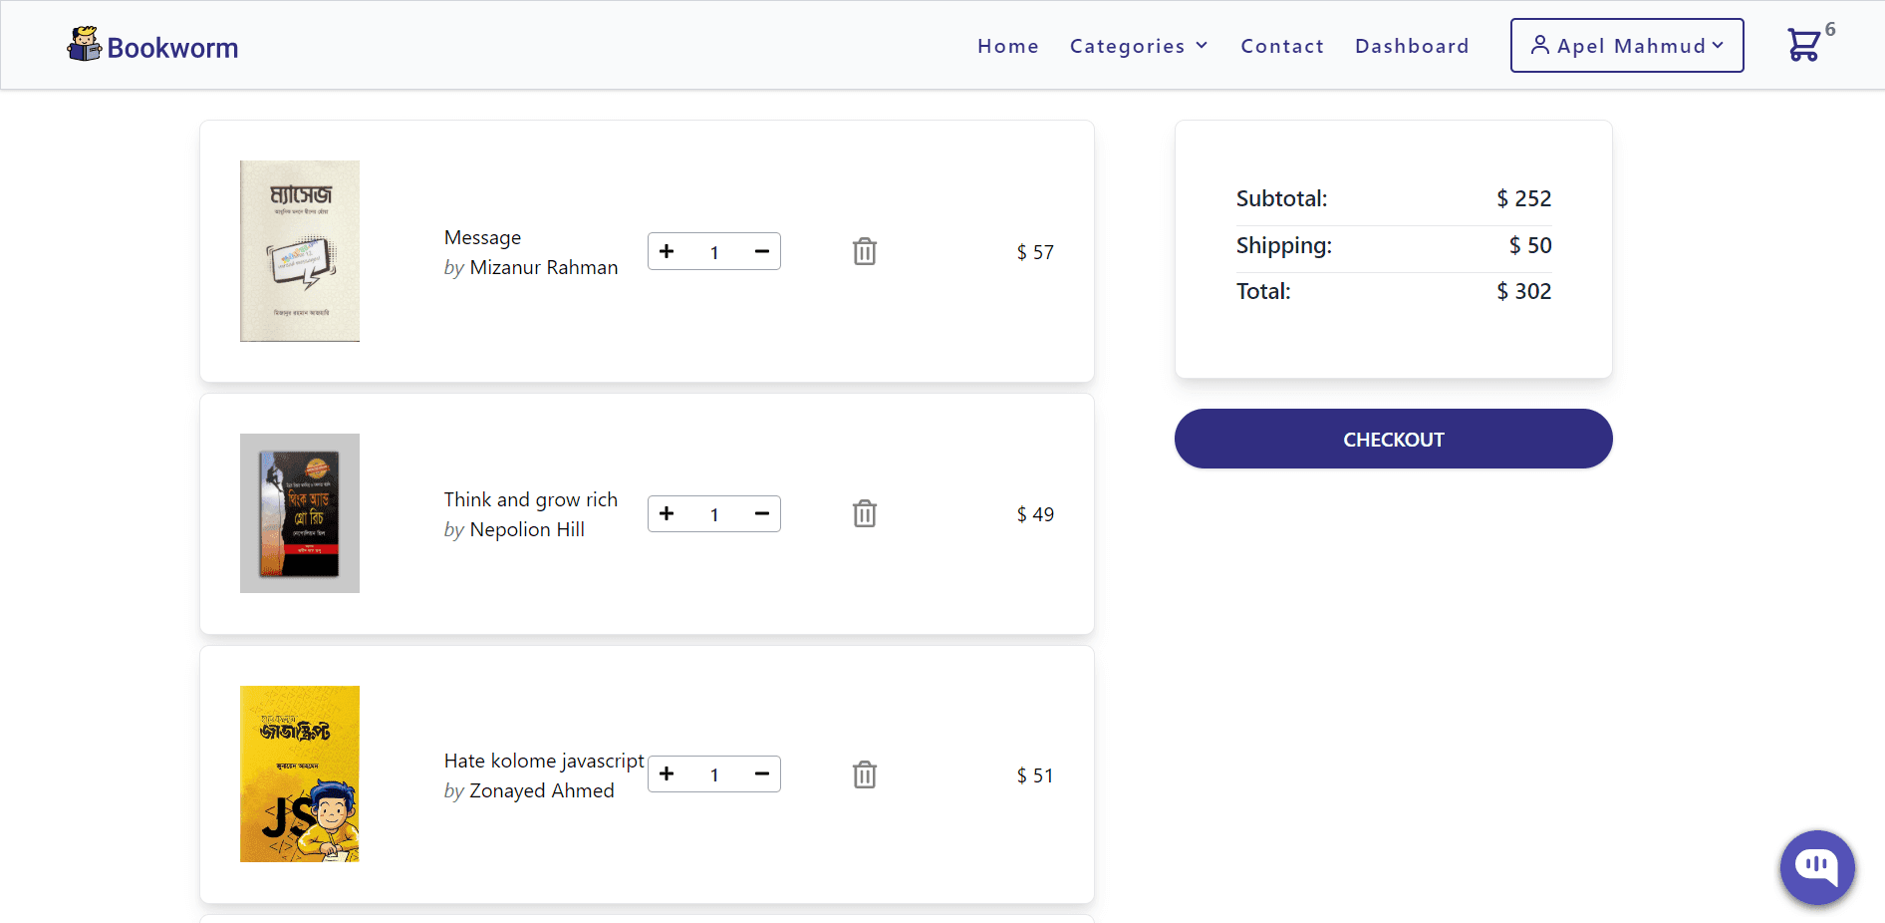Navigate to Dashboard
This screenshot has height=923, width=1885.
tap(1412, 46)
